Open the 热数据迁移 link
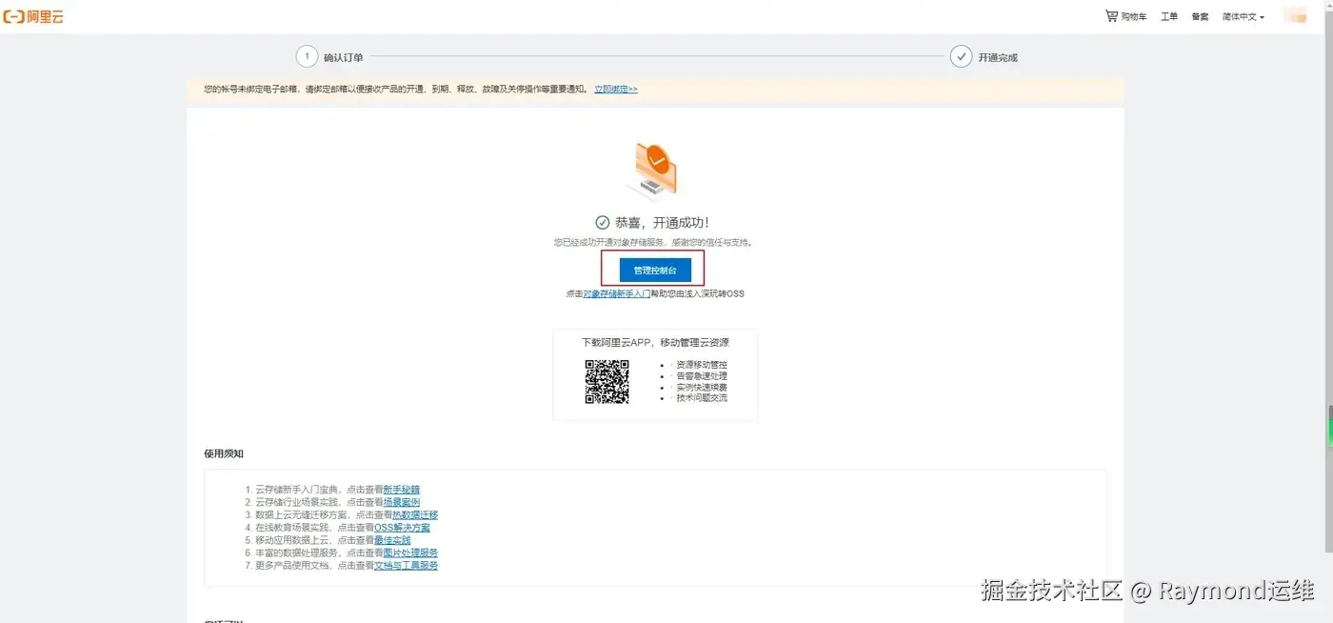This screenshot has width=1333, height=623. (x=415, y=514)
